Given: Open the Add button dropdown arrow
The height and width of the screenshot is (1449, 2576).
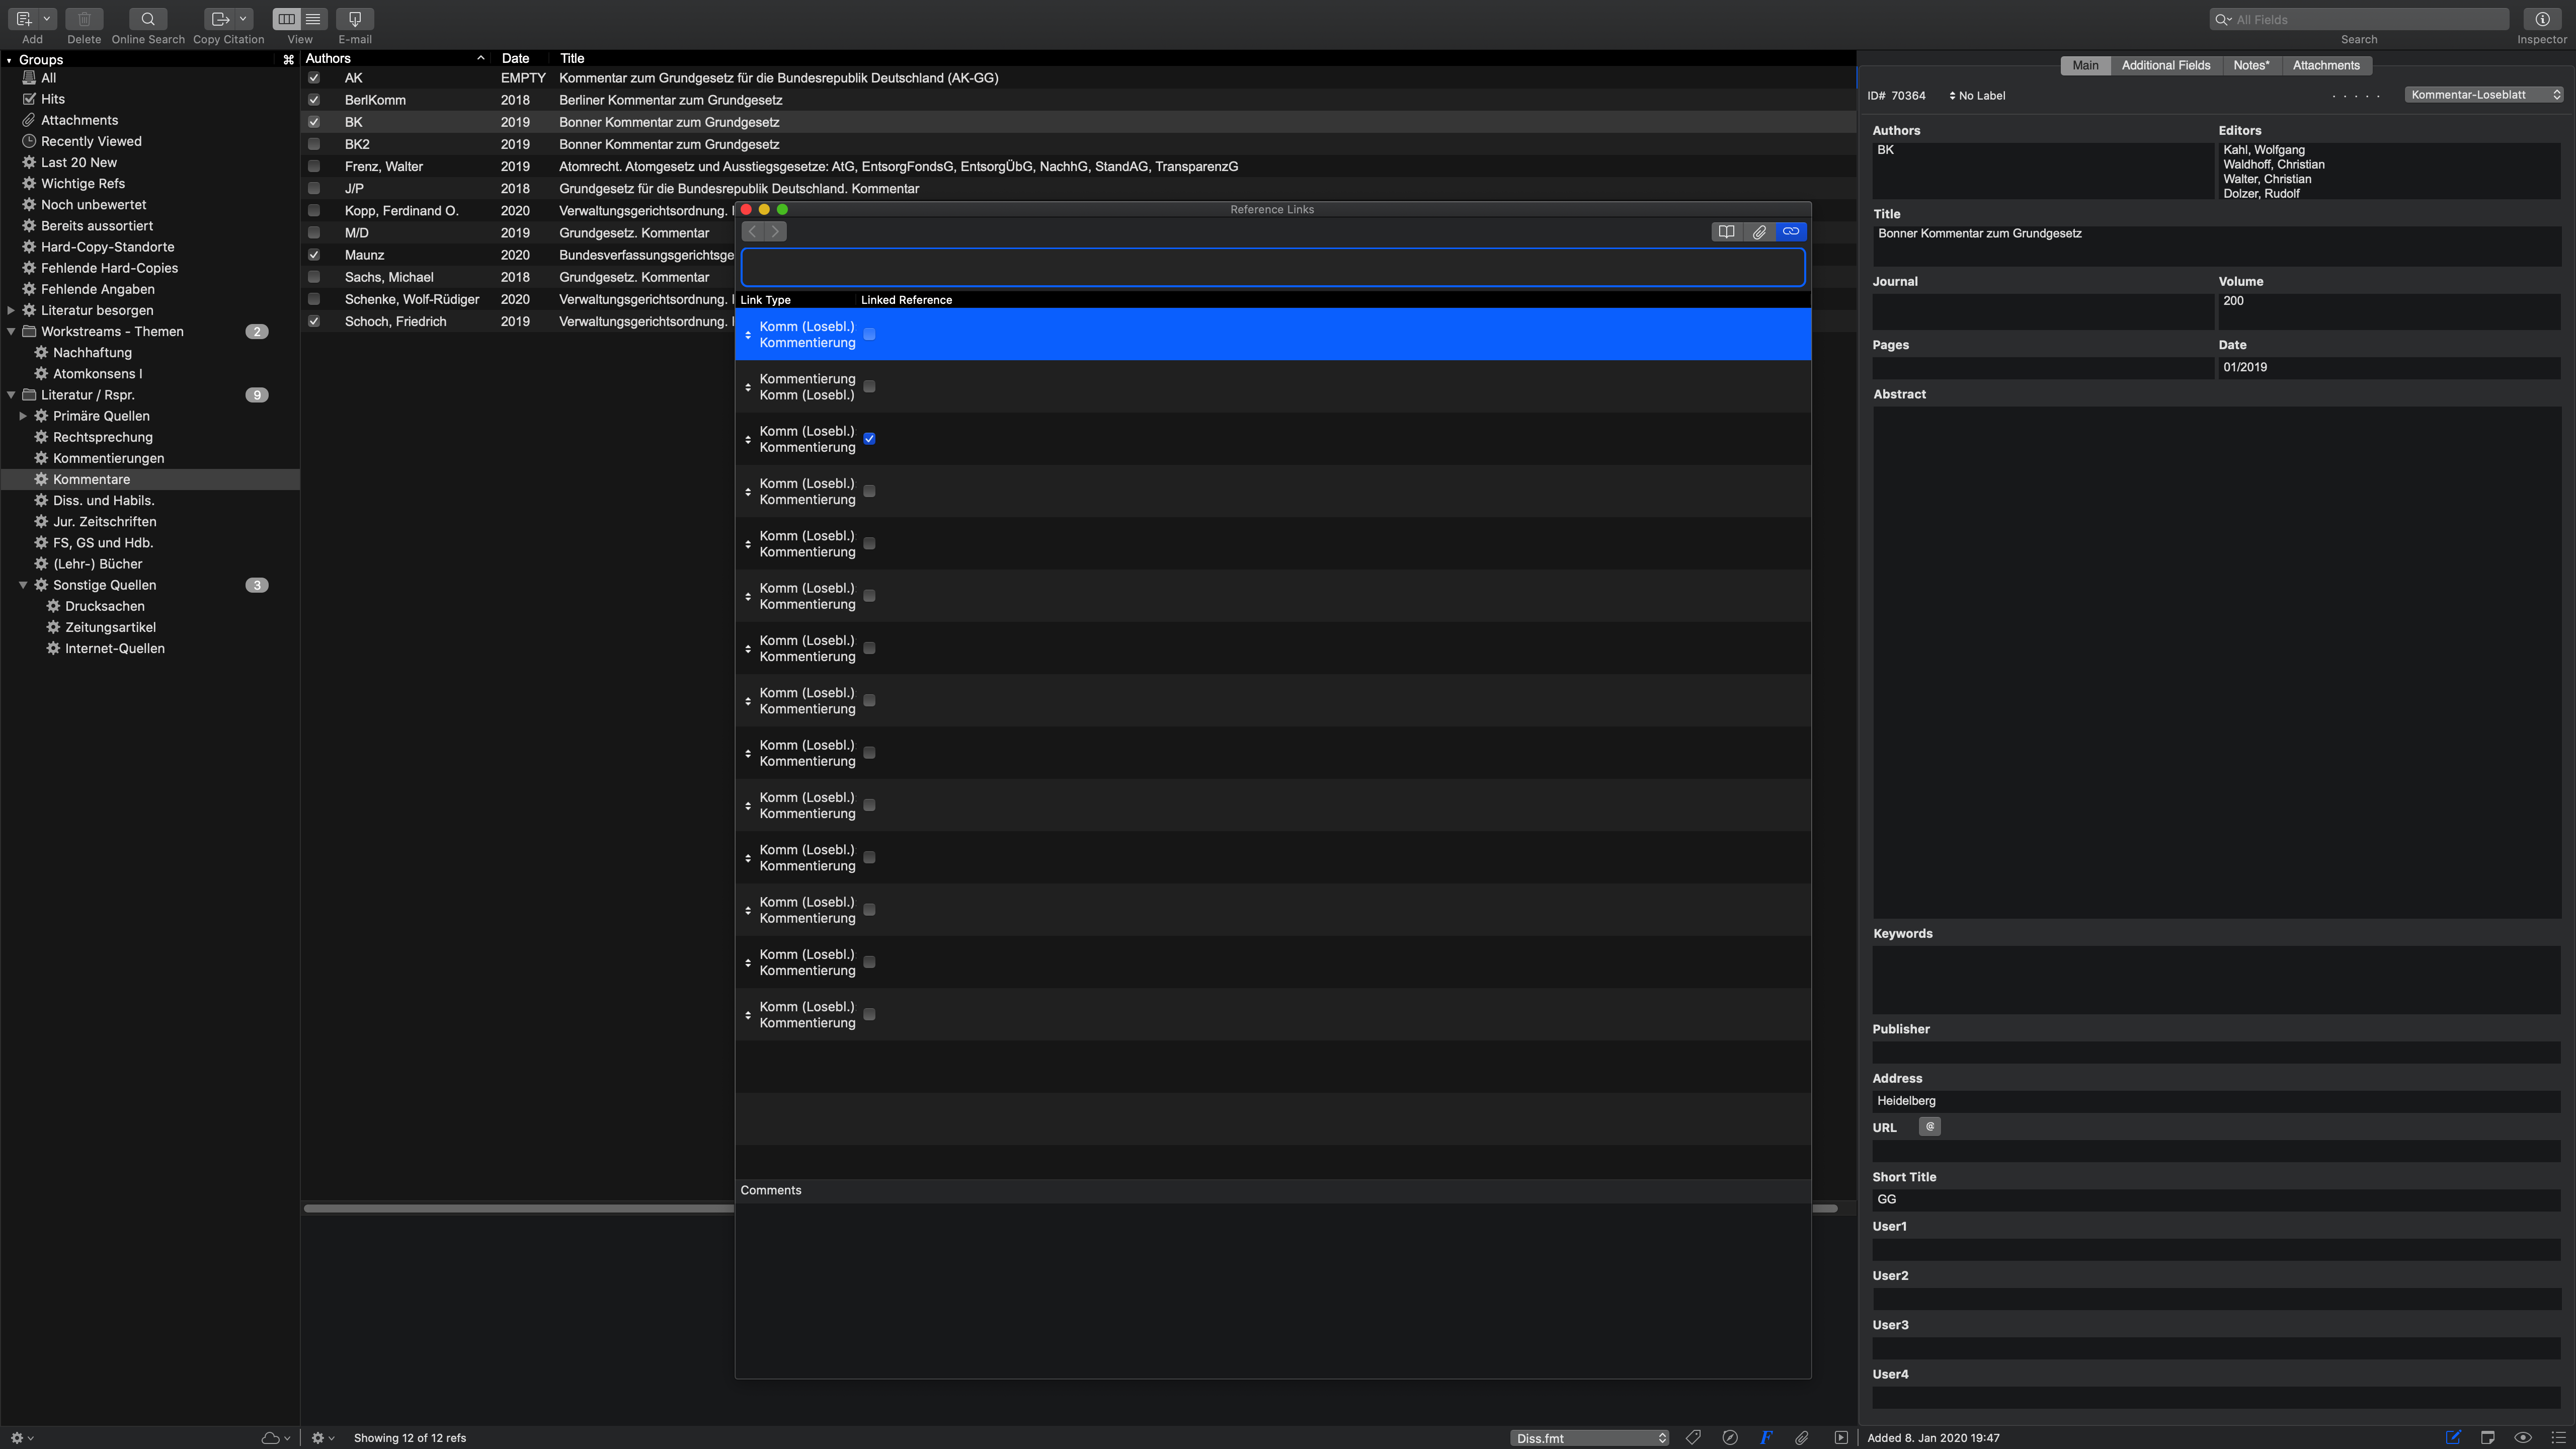Looking at the screenshot, I should [46, 19].
